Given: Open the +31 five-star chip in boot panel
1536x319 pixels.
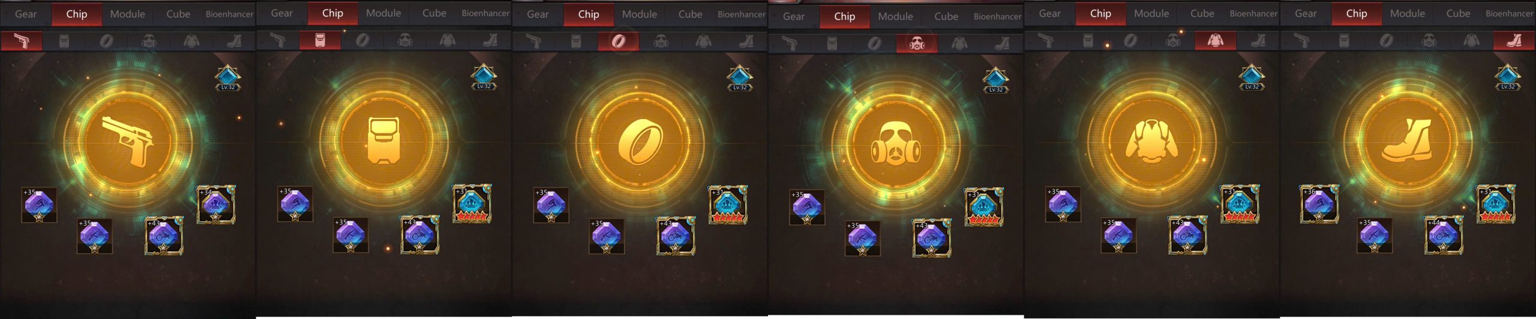Looking at the screenshot, I should pyautogui.click(x=1495, y=204).
